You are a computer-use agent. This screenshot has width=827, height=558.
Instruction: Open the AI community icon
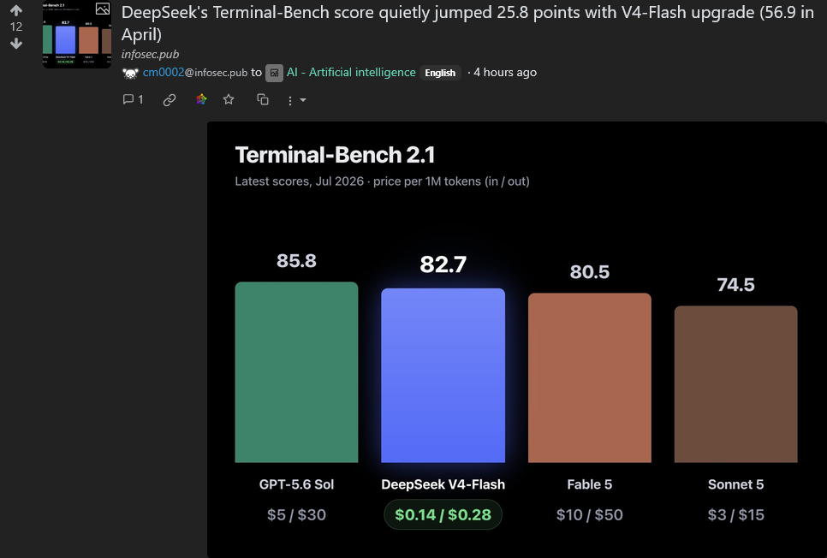(x=274, y=73)
